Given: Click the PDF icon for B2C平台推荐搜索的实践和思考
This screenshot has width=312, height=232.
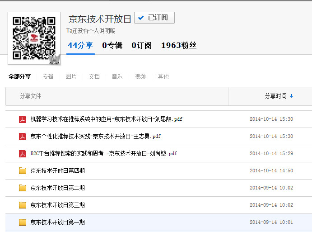Looking at the screenshot, I should [x=23, y=154].
